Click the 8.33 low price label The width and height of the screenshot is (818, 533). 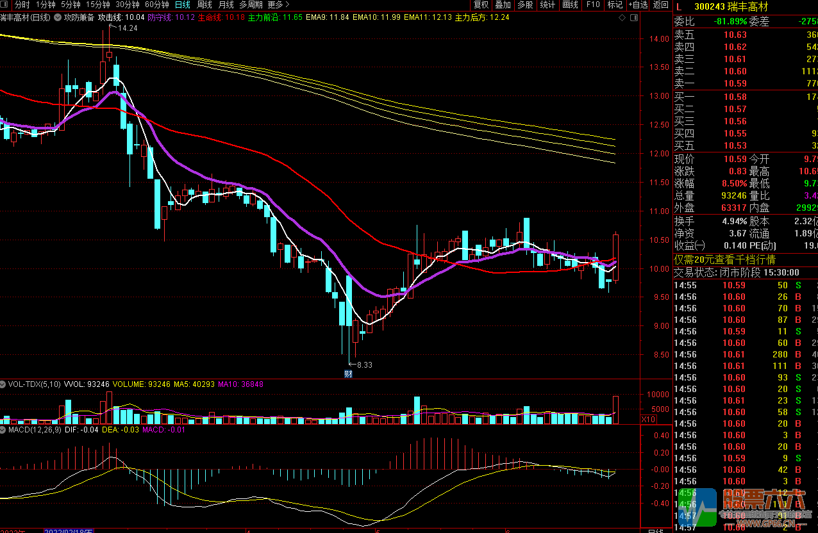[x=365, y=365]
